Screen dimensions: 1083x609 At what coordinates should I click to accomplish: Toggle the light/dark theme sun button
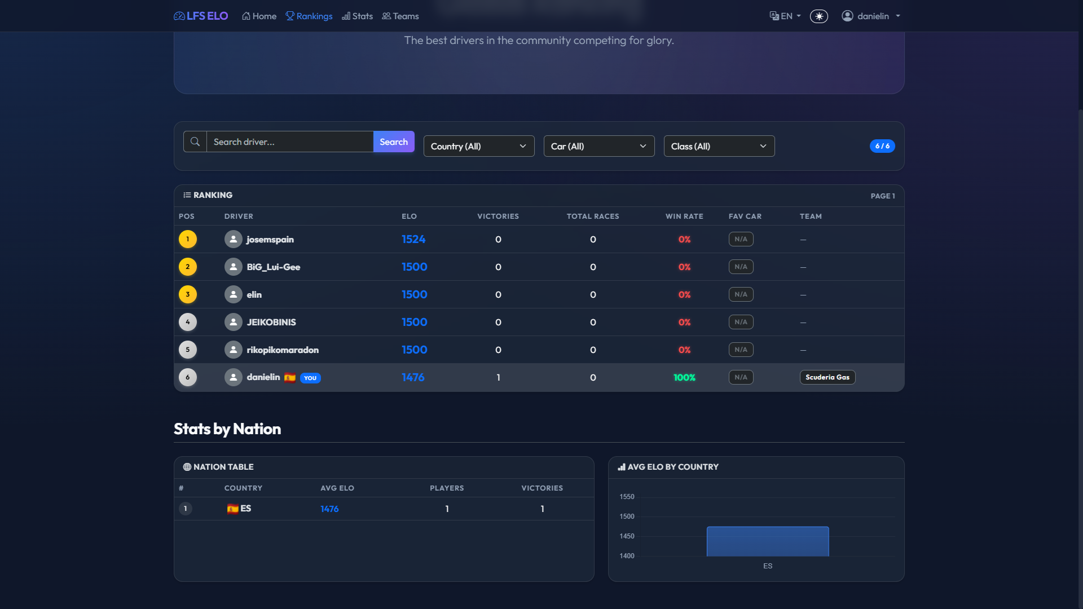(x=818, y=16)
